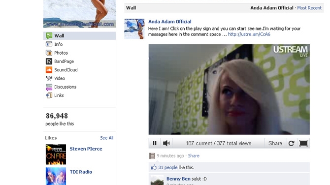This screenshot has width=330, height=185.
Task: Click Share link below the video
Action: [194, 156]
